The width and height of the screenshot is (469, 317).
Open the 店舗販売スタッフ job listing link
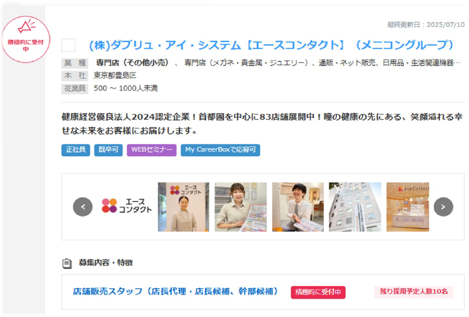[x=176, y=291]
